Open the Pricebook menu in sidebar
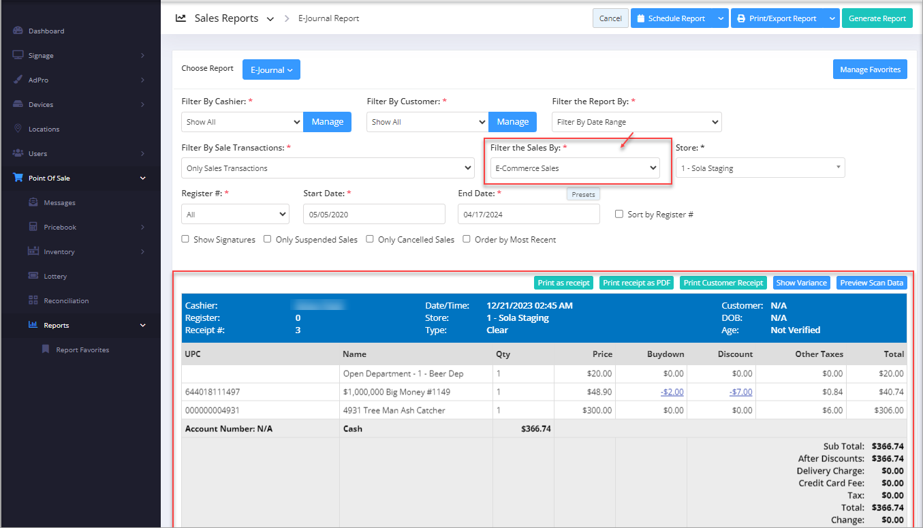Image resolution: width=923 pixels, height=528 pixels. 60,227
